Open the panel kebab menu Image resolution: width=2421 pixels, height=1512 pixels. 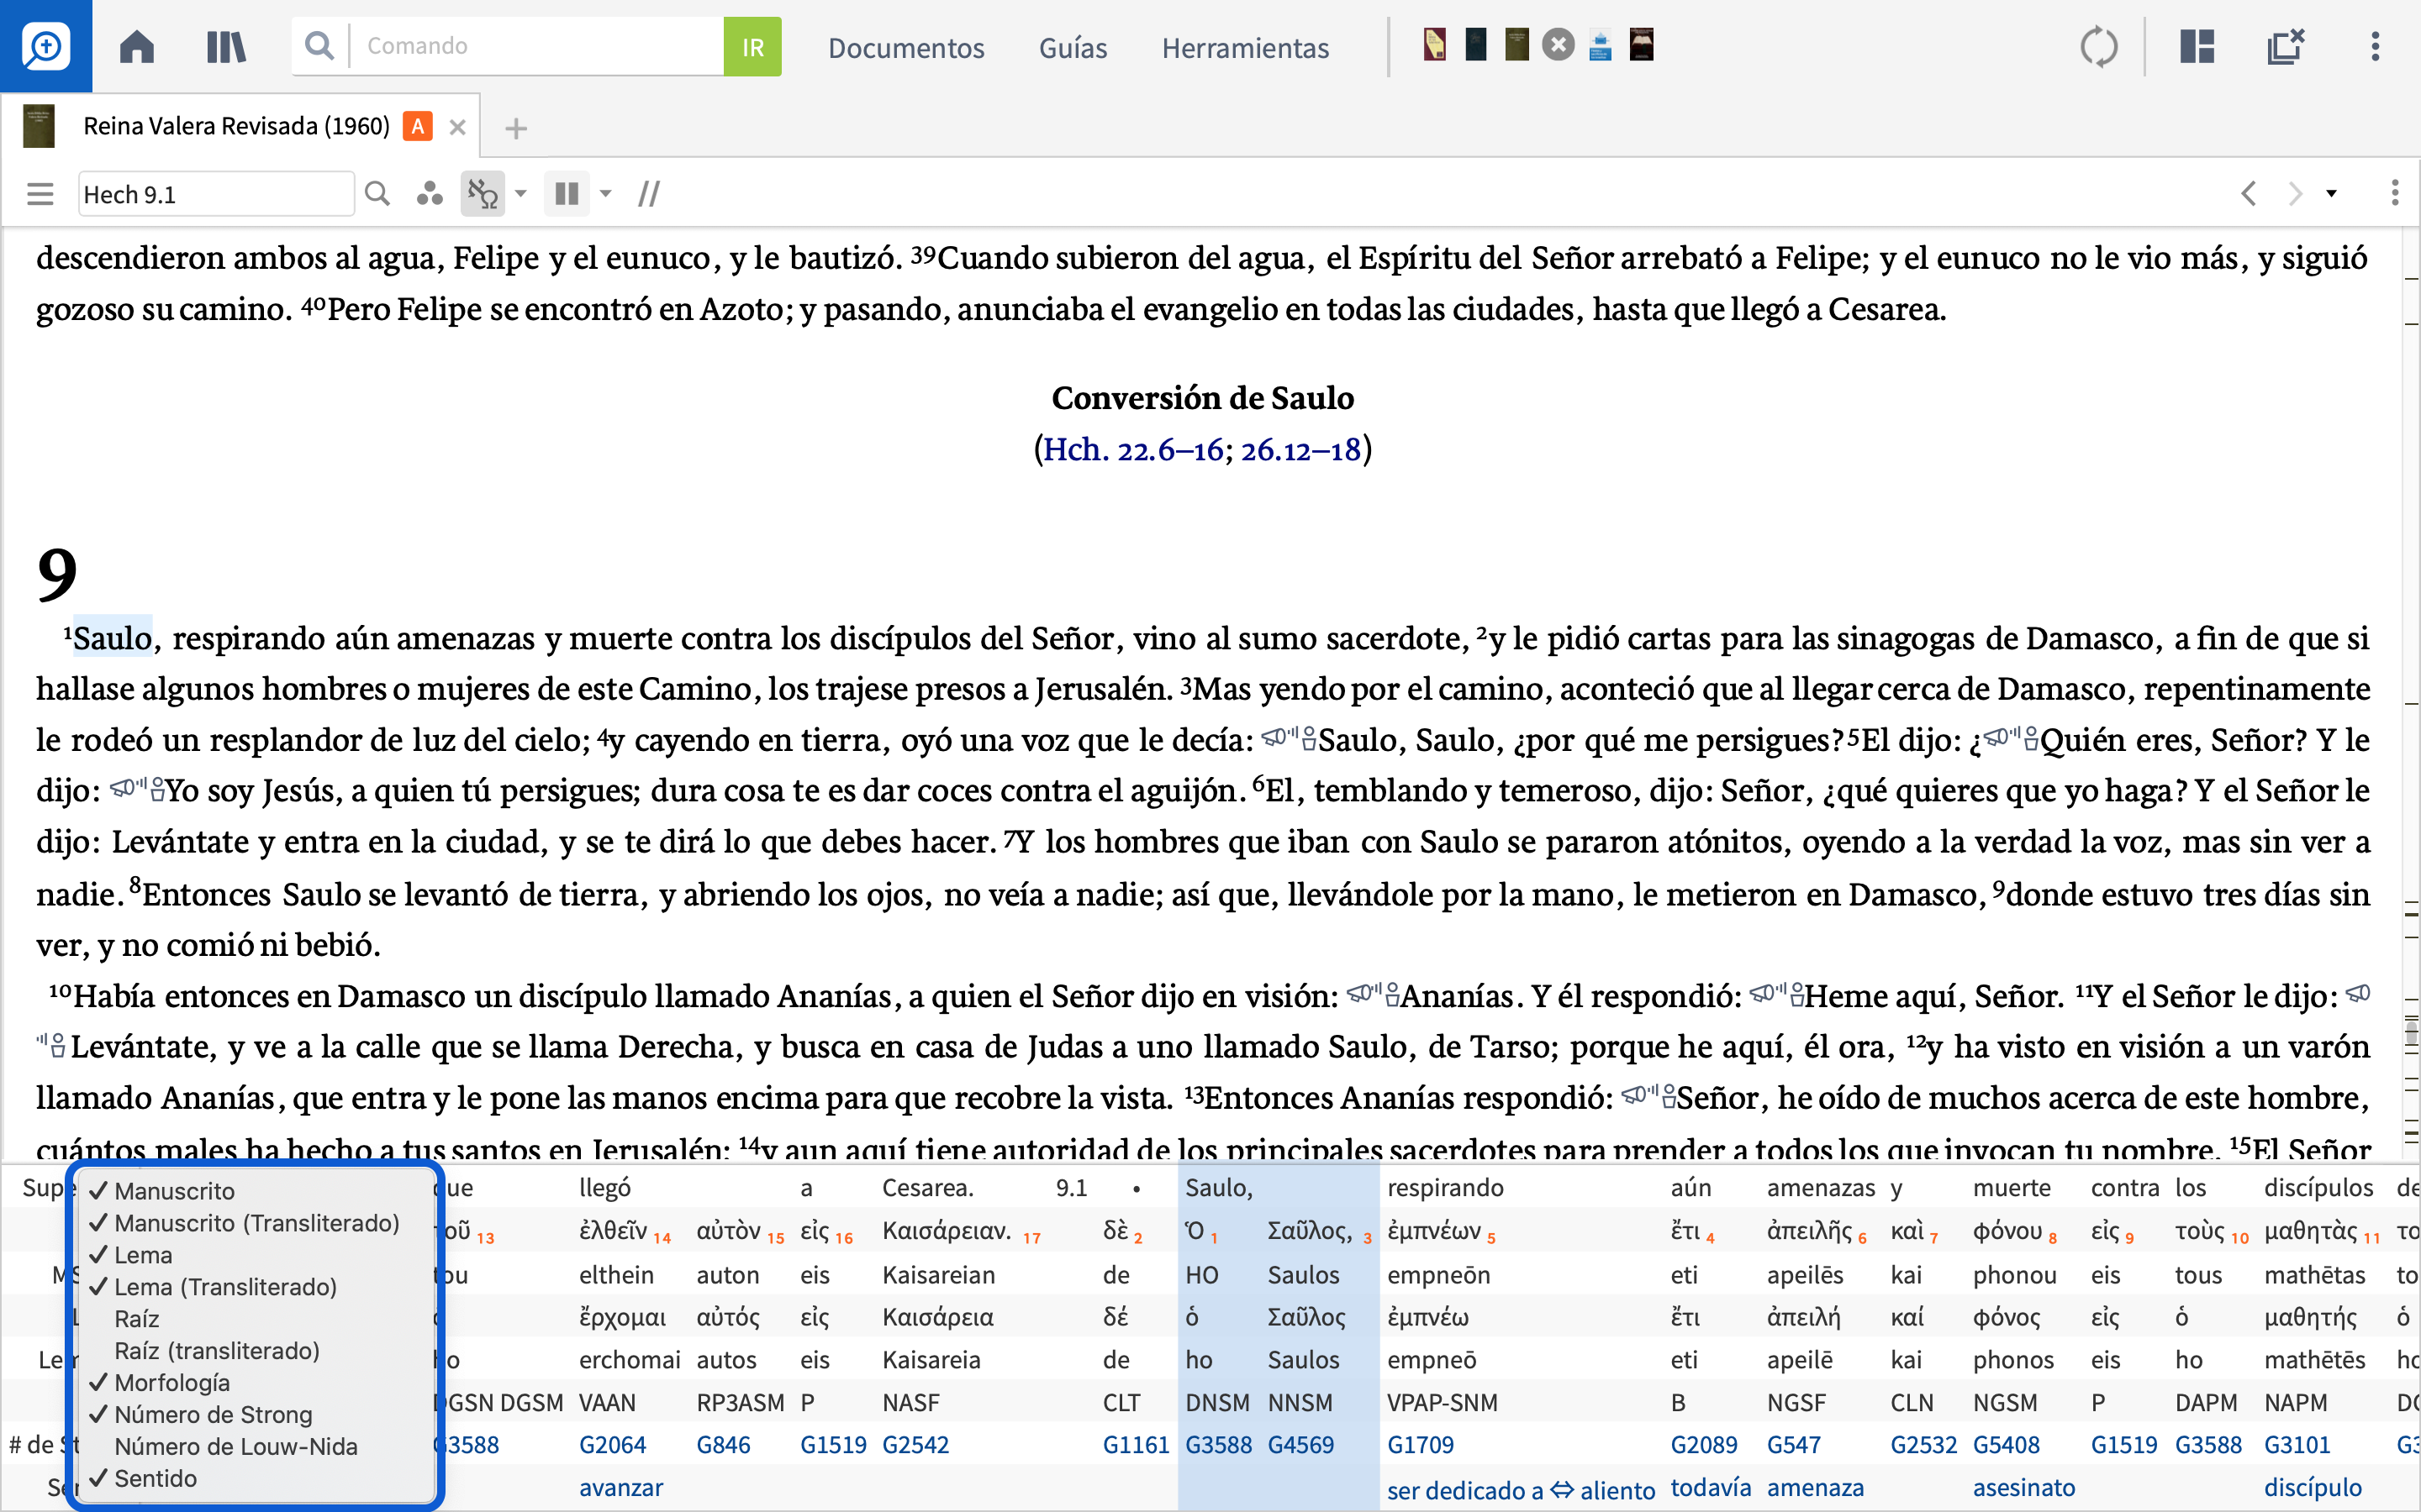pyautogui.click(x=2395, y=193)
